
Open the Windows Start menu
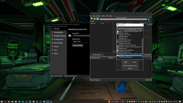coord(2,102)
